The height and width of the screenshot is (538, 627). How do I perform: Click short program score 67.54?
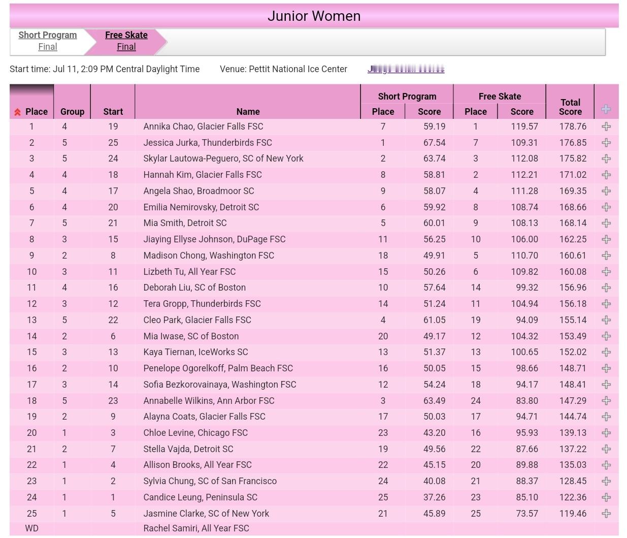(x=435, y=143)
